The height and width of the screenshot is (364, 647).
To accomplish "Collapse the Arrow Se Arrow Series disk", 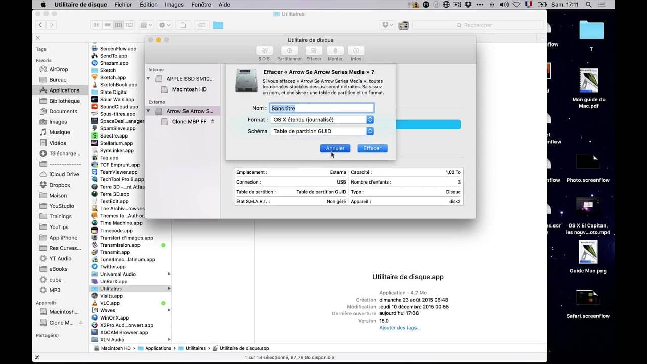I will coord(149,111).
